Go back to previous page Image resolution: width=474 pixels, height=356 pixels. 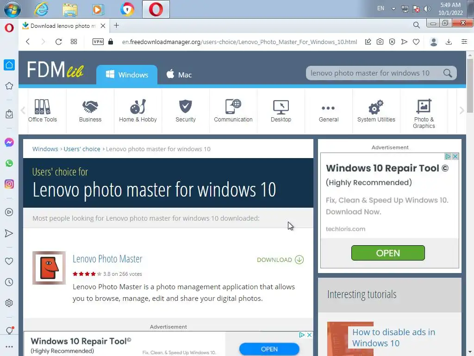pos(28,42)
